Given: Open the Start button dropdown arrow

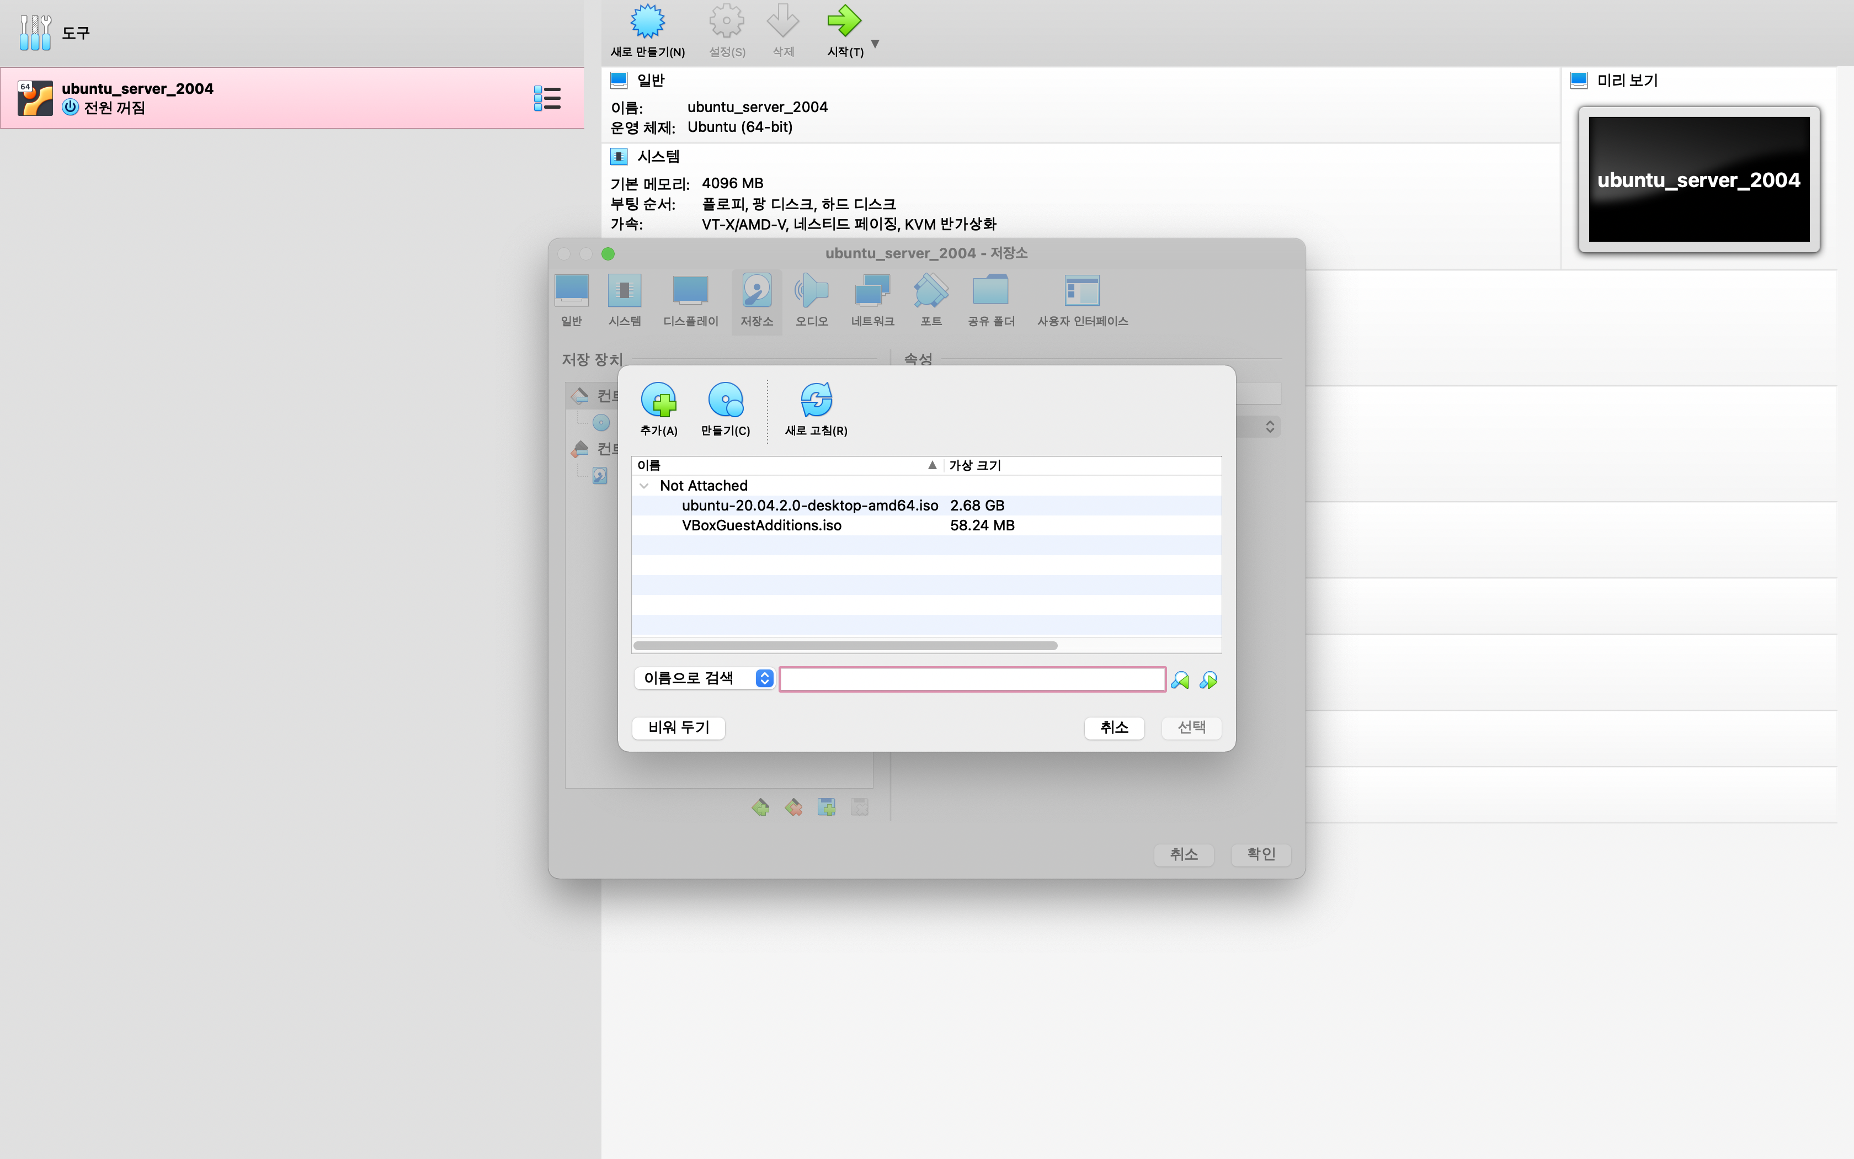Looking at the screenshot, I should (875, 44).
